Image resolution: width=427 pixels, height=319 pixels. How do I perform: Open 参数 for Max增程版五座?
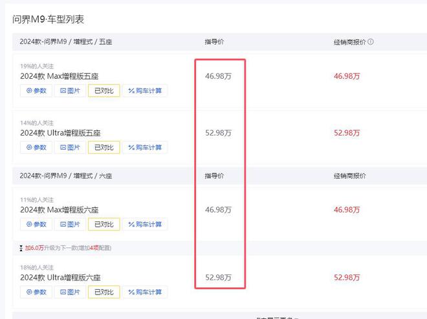(36, 91)
